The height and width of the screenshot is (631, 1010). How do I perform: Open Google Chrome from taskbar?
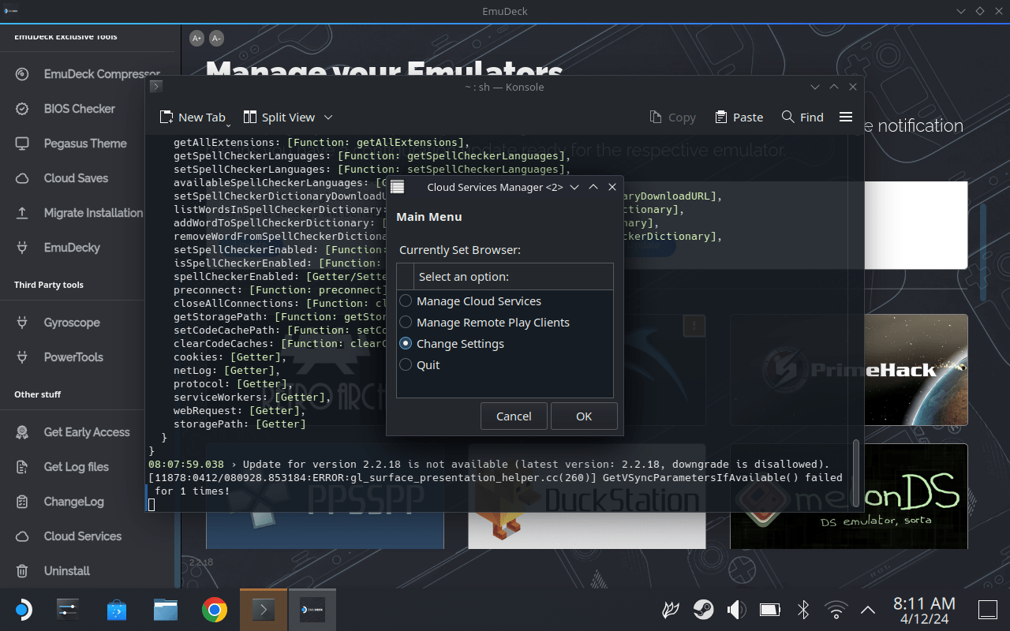215,609
